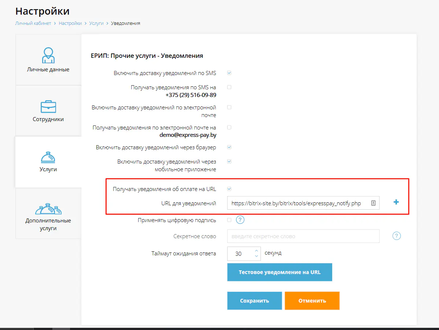This screenshot has width=439, height=330.
Task: Check the apply digital signature box
Action: tap(229, 220)
